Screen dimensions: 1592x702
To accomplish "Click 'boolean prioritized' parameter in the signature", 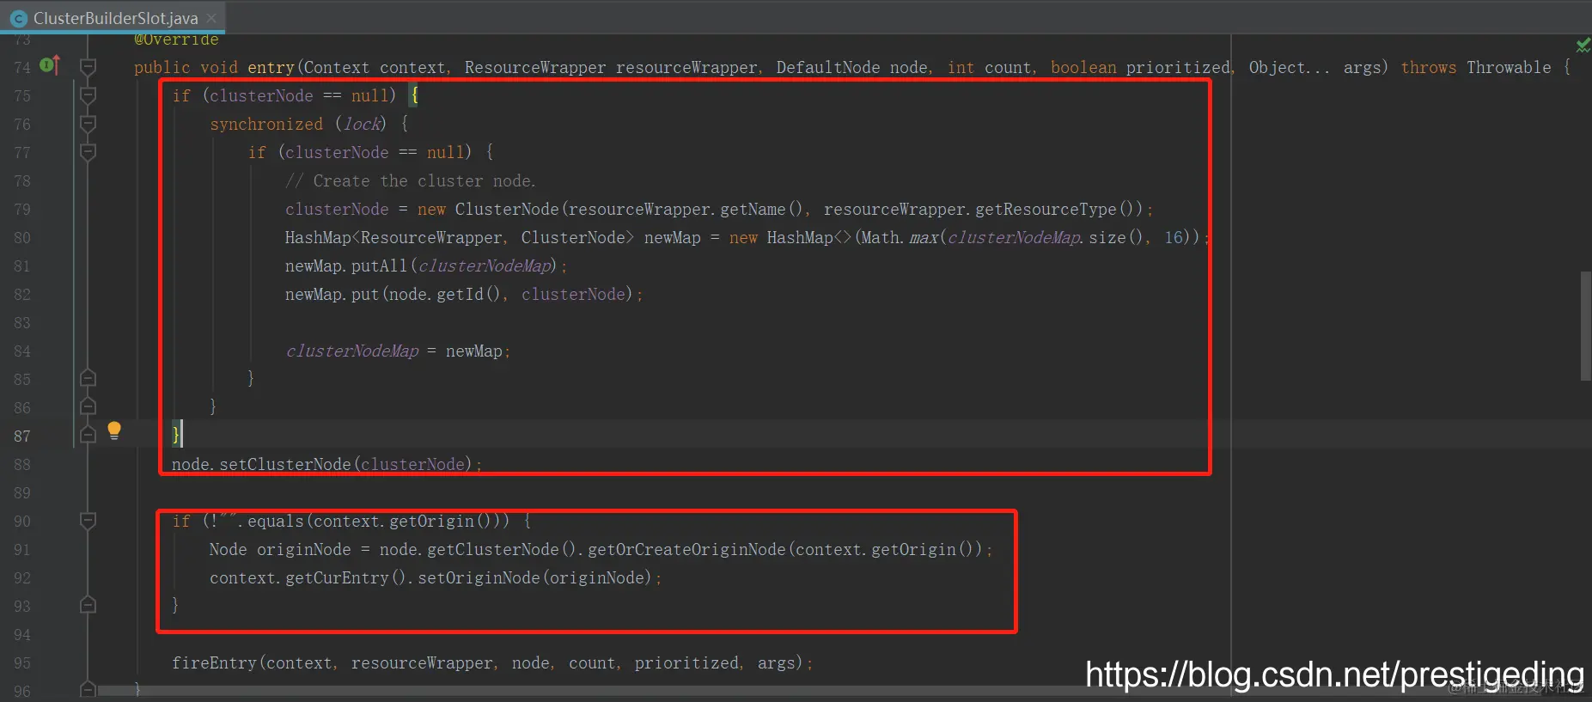I will pos(1140,67).
